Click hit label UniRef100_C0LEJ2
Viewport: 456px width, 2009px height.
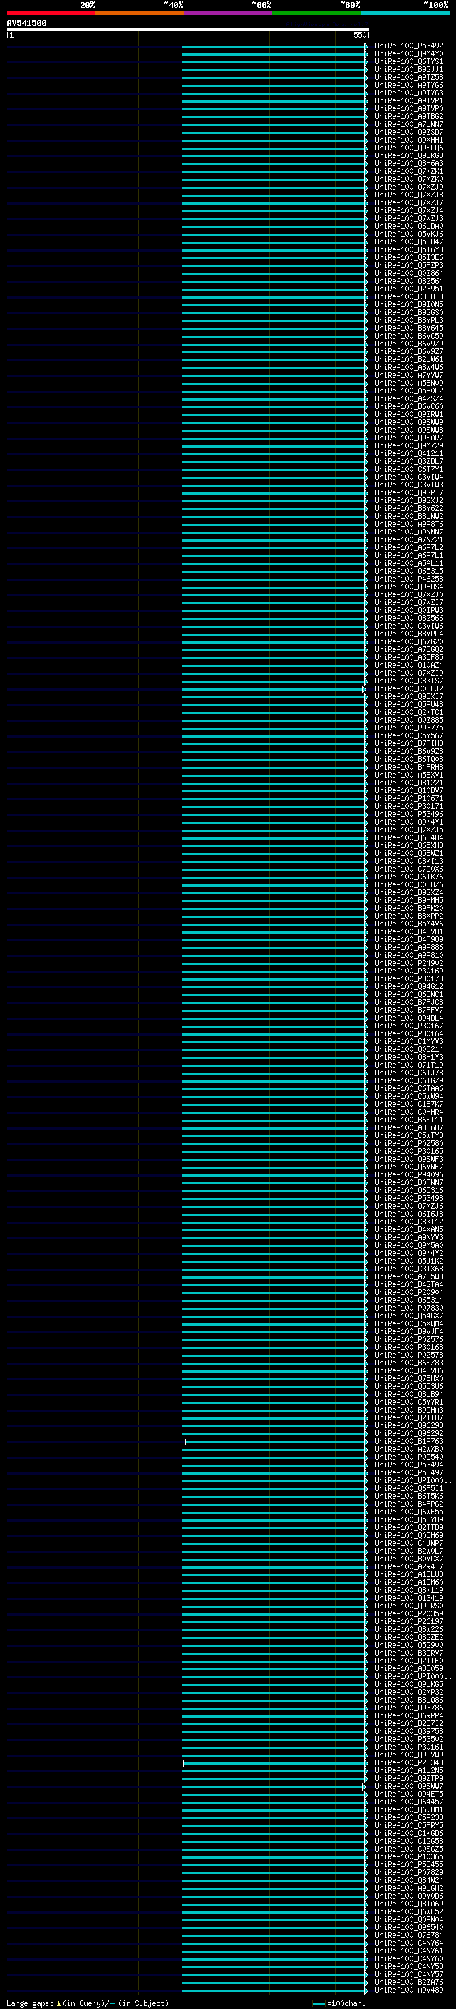(408, 689)
